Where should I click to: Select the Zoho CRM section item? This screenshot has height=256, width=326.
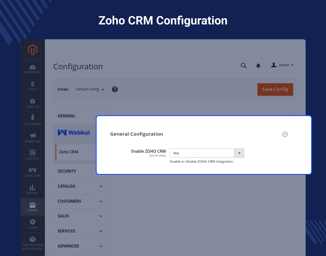[x=76, y=152]
